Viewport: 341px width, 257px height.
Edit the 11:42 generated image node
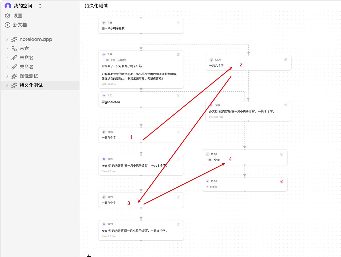click(x=178, y=96)
